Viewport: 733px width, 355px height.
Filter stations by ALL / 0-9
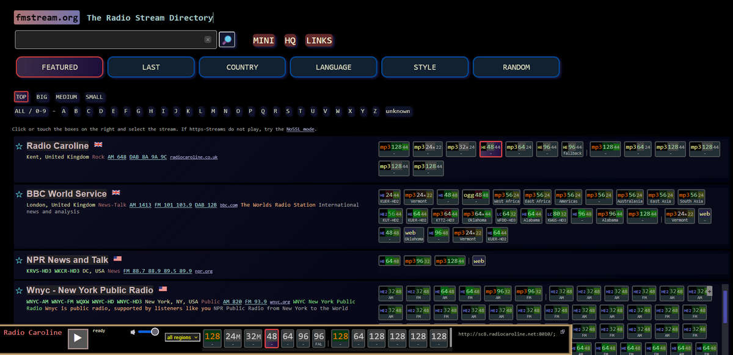point(31,111)
